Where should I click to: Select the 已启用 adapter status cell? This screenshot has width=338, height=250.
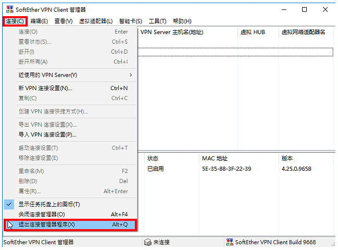(x=156, y=169)
